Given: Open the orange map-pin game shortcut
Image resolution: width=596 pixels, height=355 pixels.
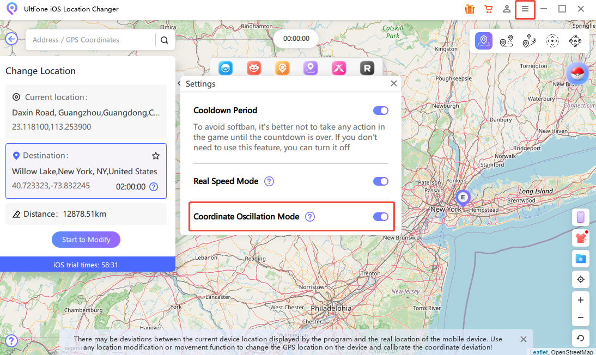Looking at the screenshot, I should [x=282, y=68].
